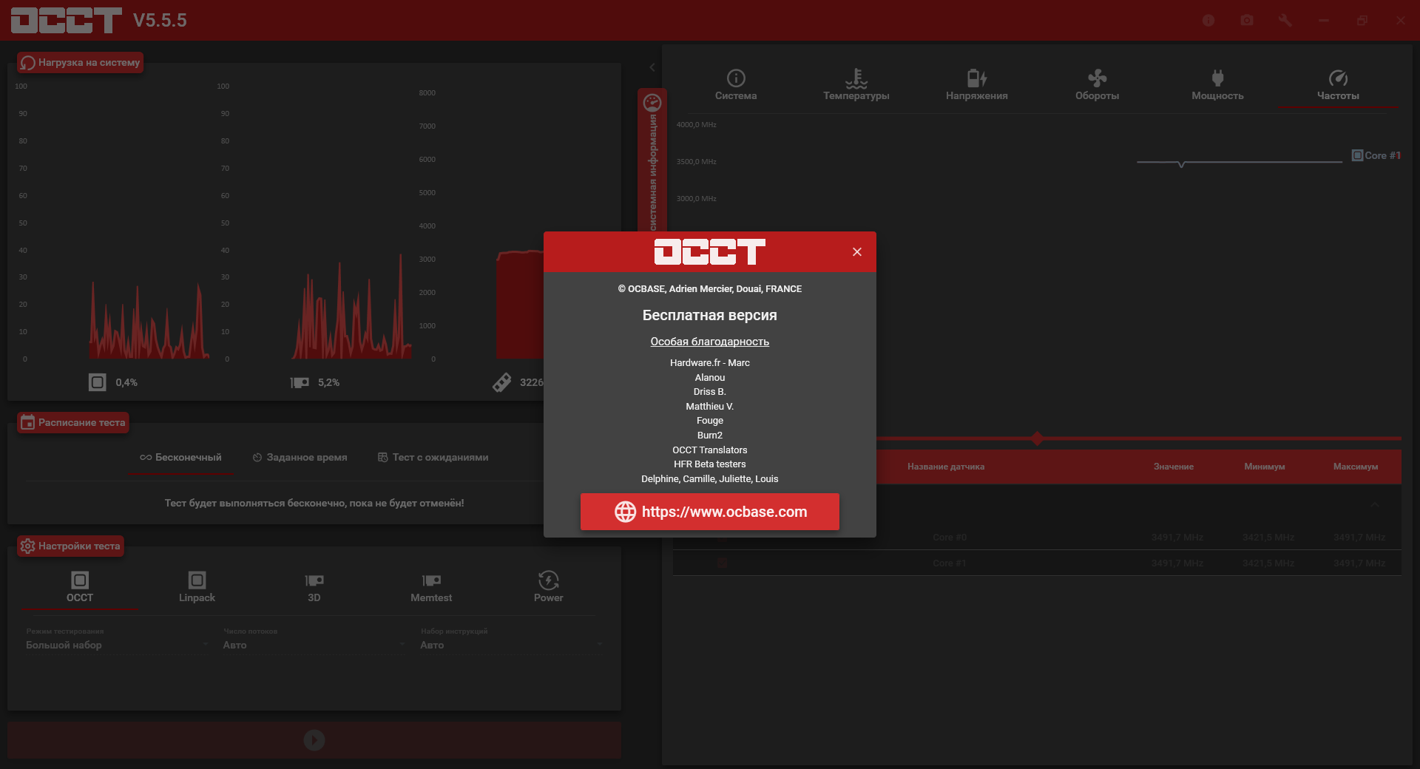This screenshot has height=769, width=1420.
Task: Open the https://www.ocbase.com link button
Action: coord(709,512)
